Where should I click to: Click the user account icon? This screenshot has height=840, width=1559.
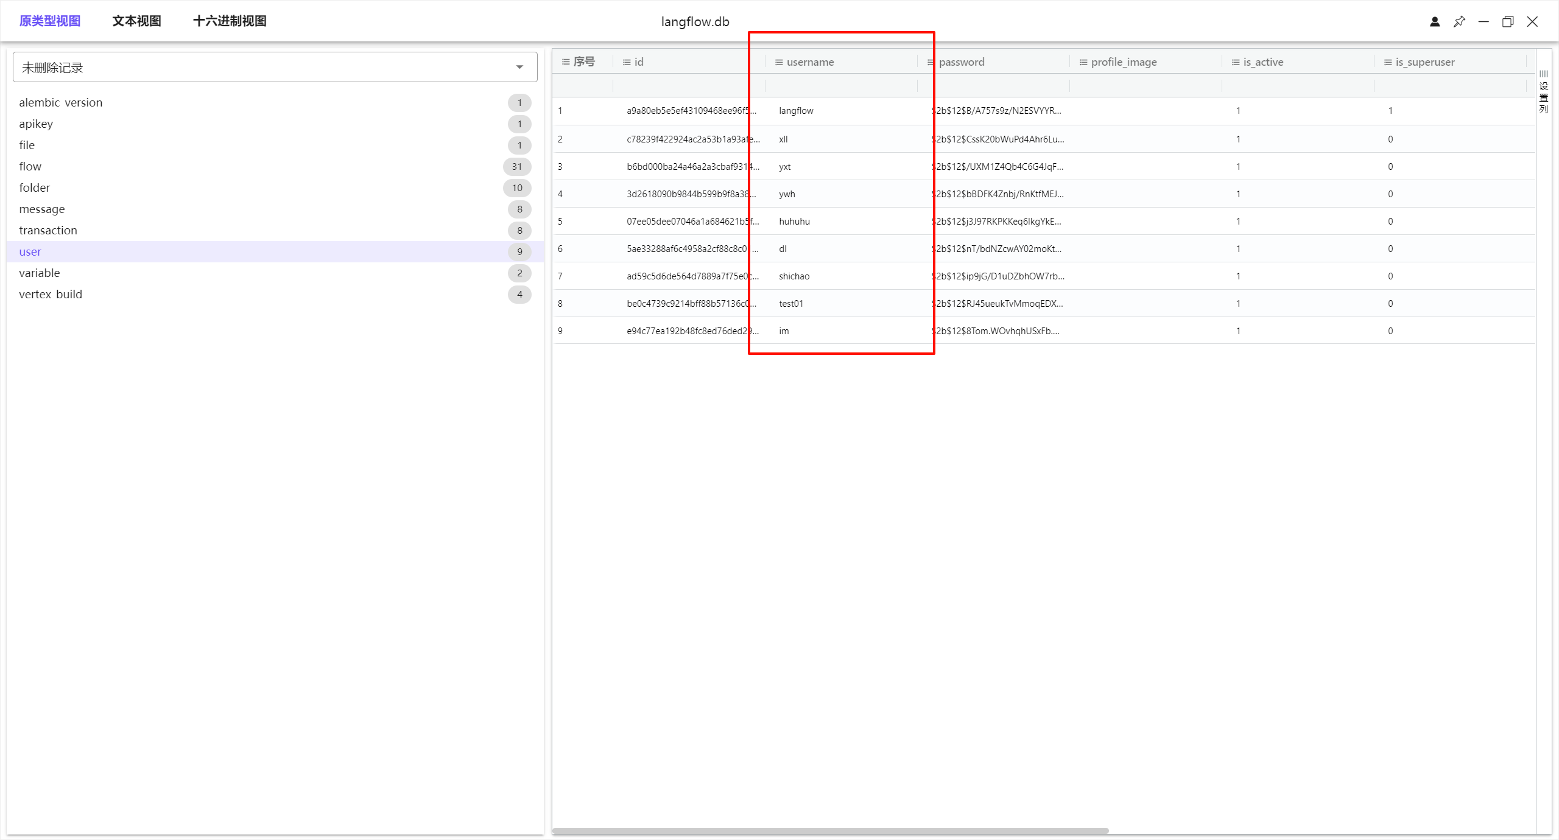pos(1435,22)
